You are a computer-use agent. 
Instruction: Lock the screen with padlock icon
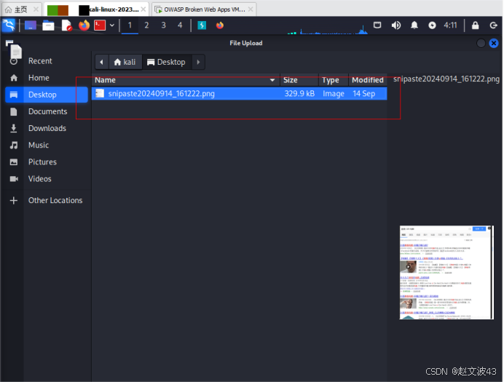476,25
